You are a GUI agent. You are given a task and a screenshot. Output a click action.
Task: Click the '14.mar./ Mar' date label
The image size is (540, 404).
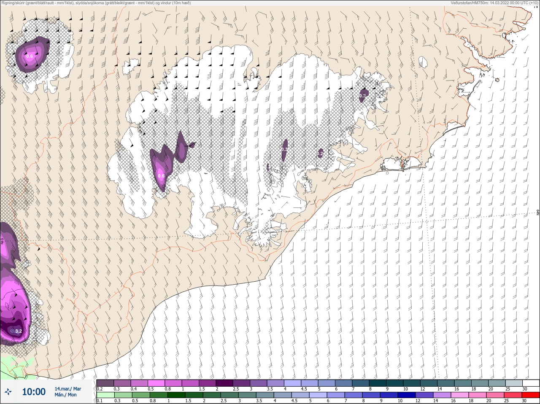(x=68, y=389)
